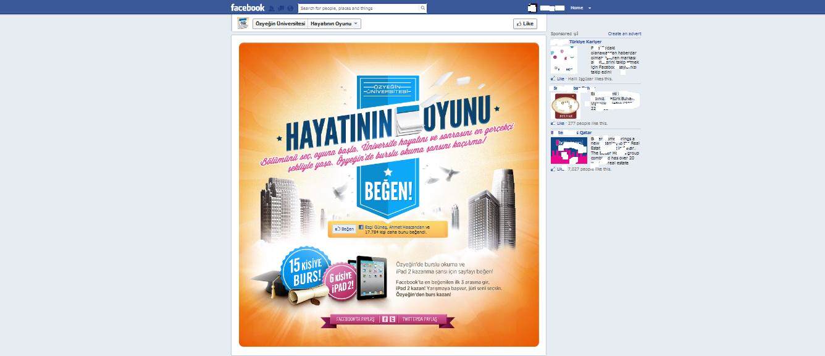Click '277 people like this' text
Screen dimensions: 825x356
pyautogui.click(x=588, y=124)
